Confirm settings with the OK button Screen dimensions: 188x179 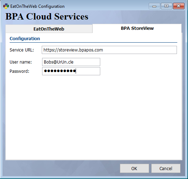point(134,168)
